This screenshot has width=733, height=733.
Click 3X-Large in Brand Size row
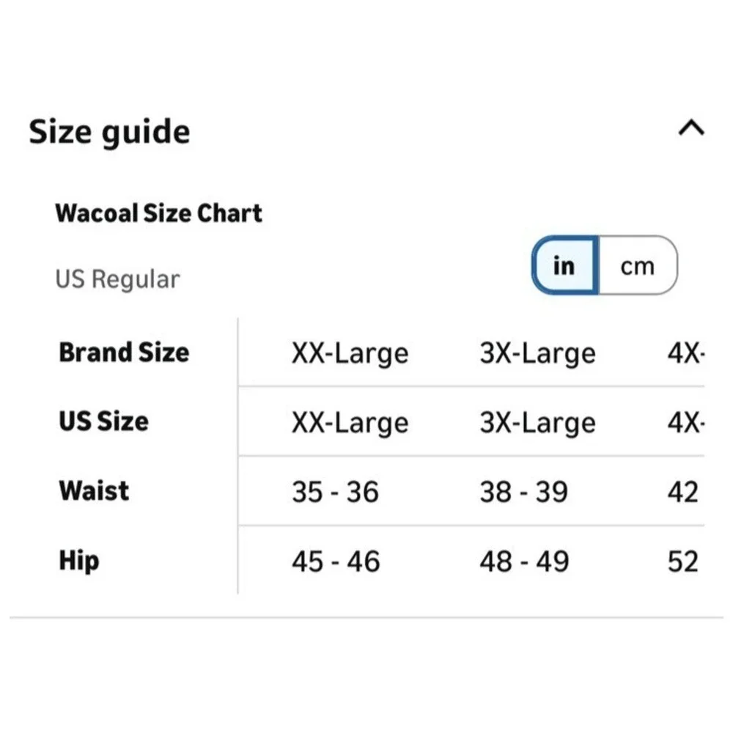tap(537, 353)
